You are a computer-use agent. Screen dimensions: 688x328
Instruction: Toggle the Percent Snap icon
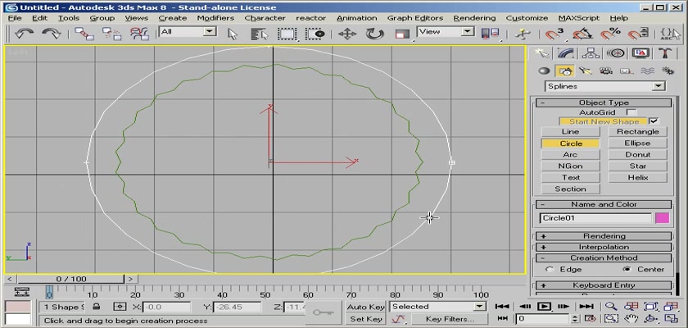pyautogui.click(x=610, y=34)
